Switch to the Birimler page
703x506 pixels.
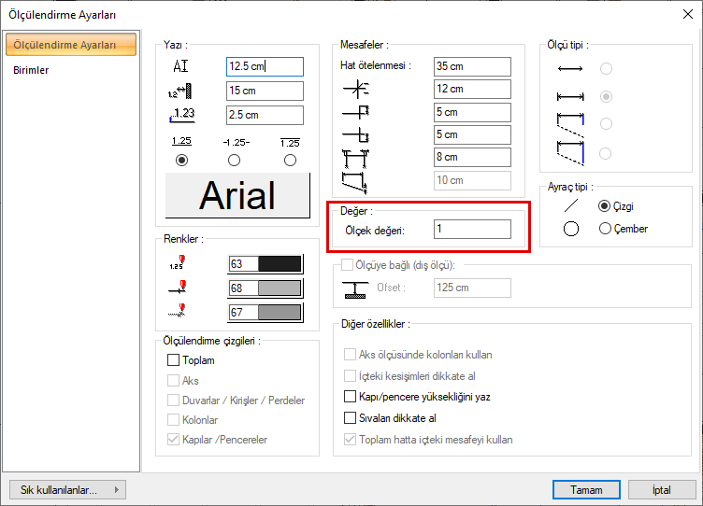[x=32, y=70]
